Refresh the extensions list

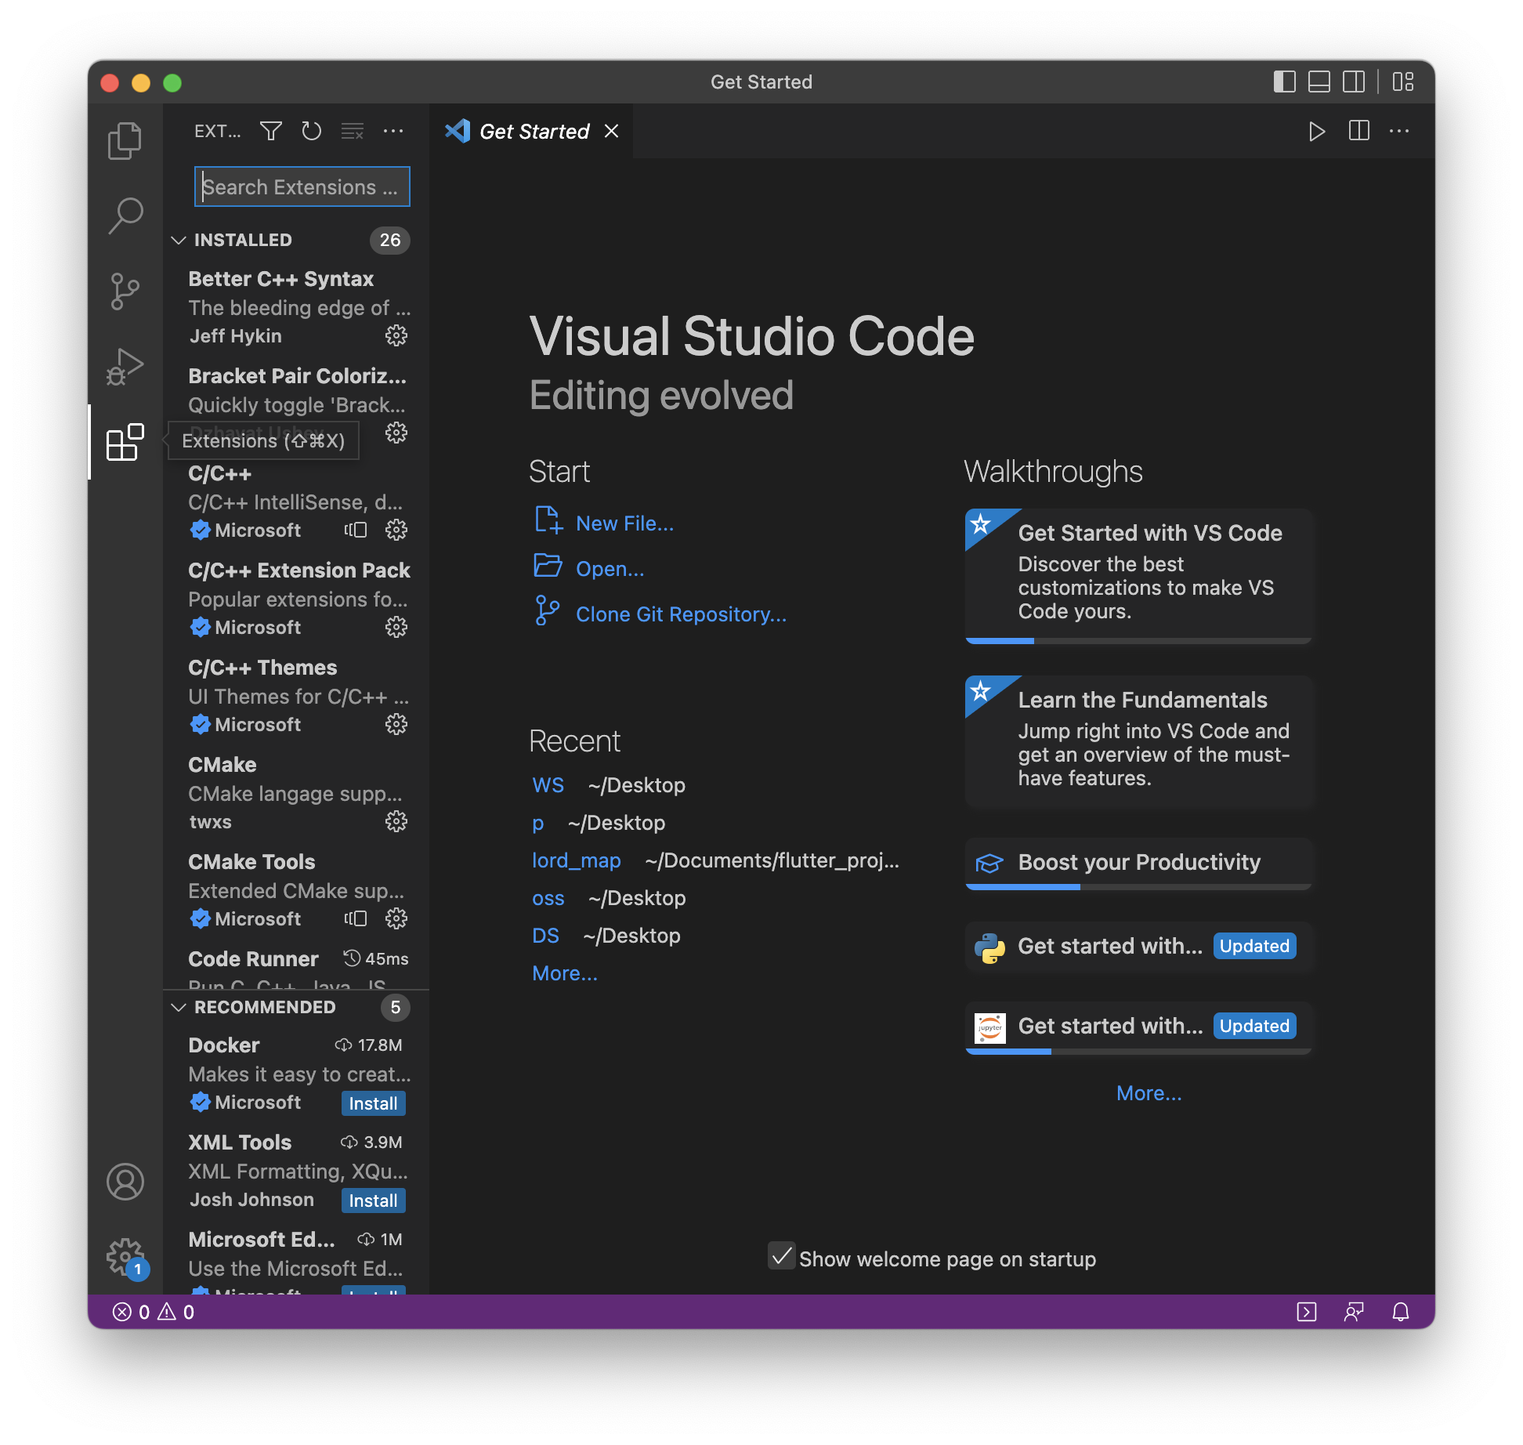(x=312, y=131)
